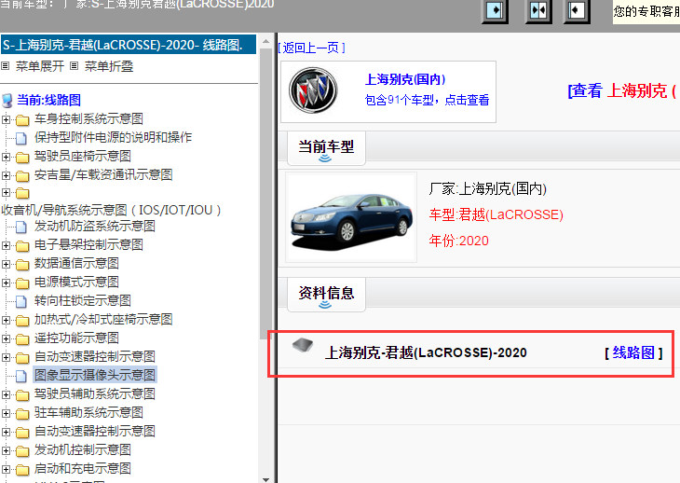
Task: Expand the 发动机控制示意图 node
Action: coord(6,451)
